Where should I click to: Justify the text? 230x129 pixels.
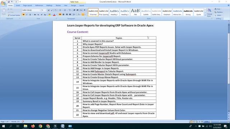click(x=70, y=15)
